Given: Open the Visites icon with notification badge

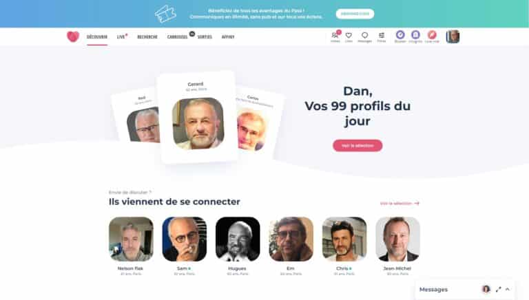Looking at the screenshot, I should tap(335, 36).
